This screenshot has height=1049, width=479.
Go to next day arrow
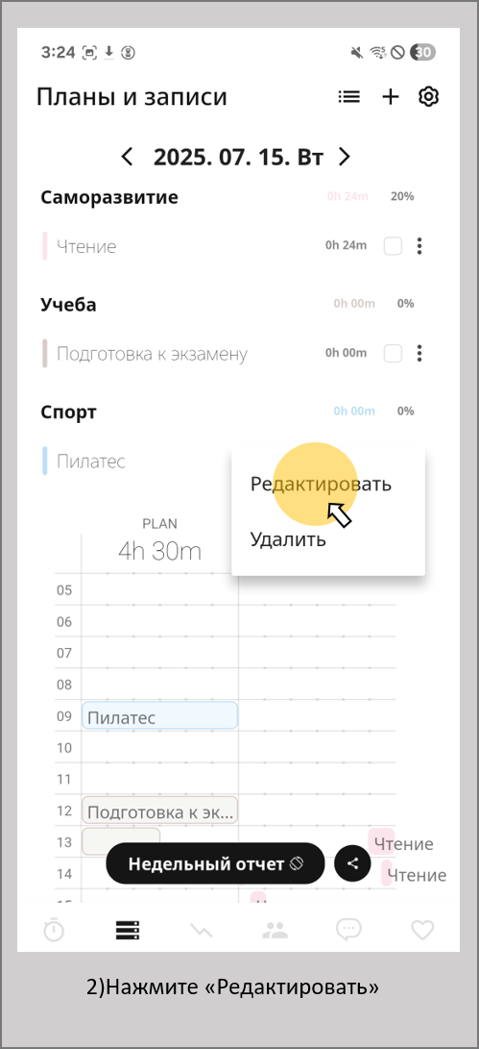[344, 158]
